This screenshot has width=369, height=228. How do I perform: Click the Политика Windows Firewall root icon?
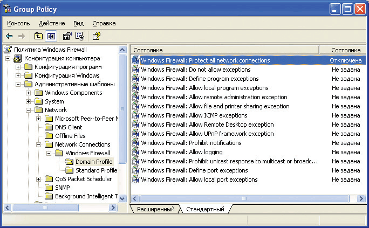(x=8, y=50)
